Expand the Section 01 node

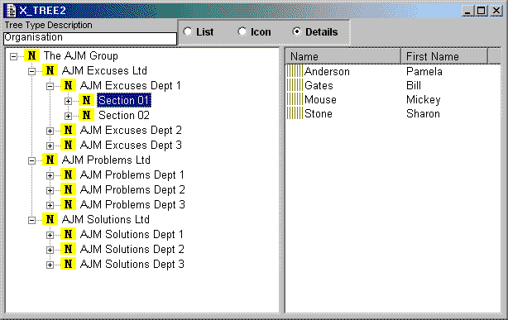68,102
